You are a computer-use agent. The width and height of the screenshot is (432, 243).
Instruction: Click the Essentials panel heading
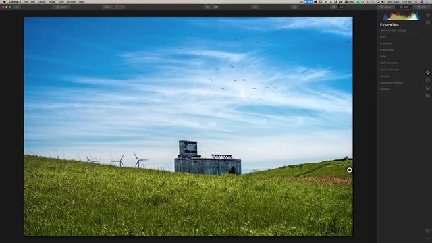pos(389,25)
